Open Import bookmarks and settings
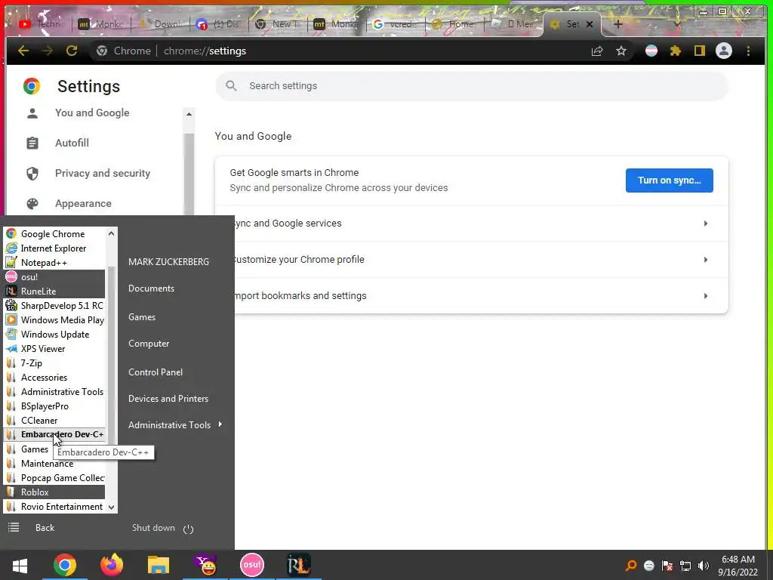Viewport: 773px width, 580px height. [472, 296]
